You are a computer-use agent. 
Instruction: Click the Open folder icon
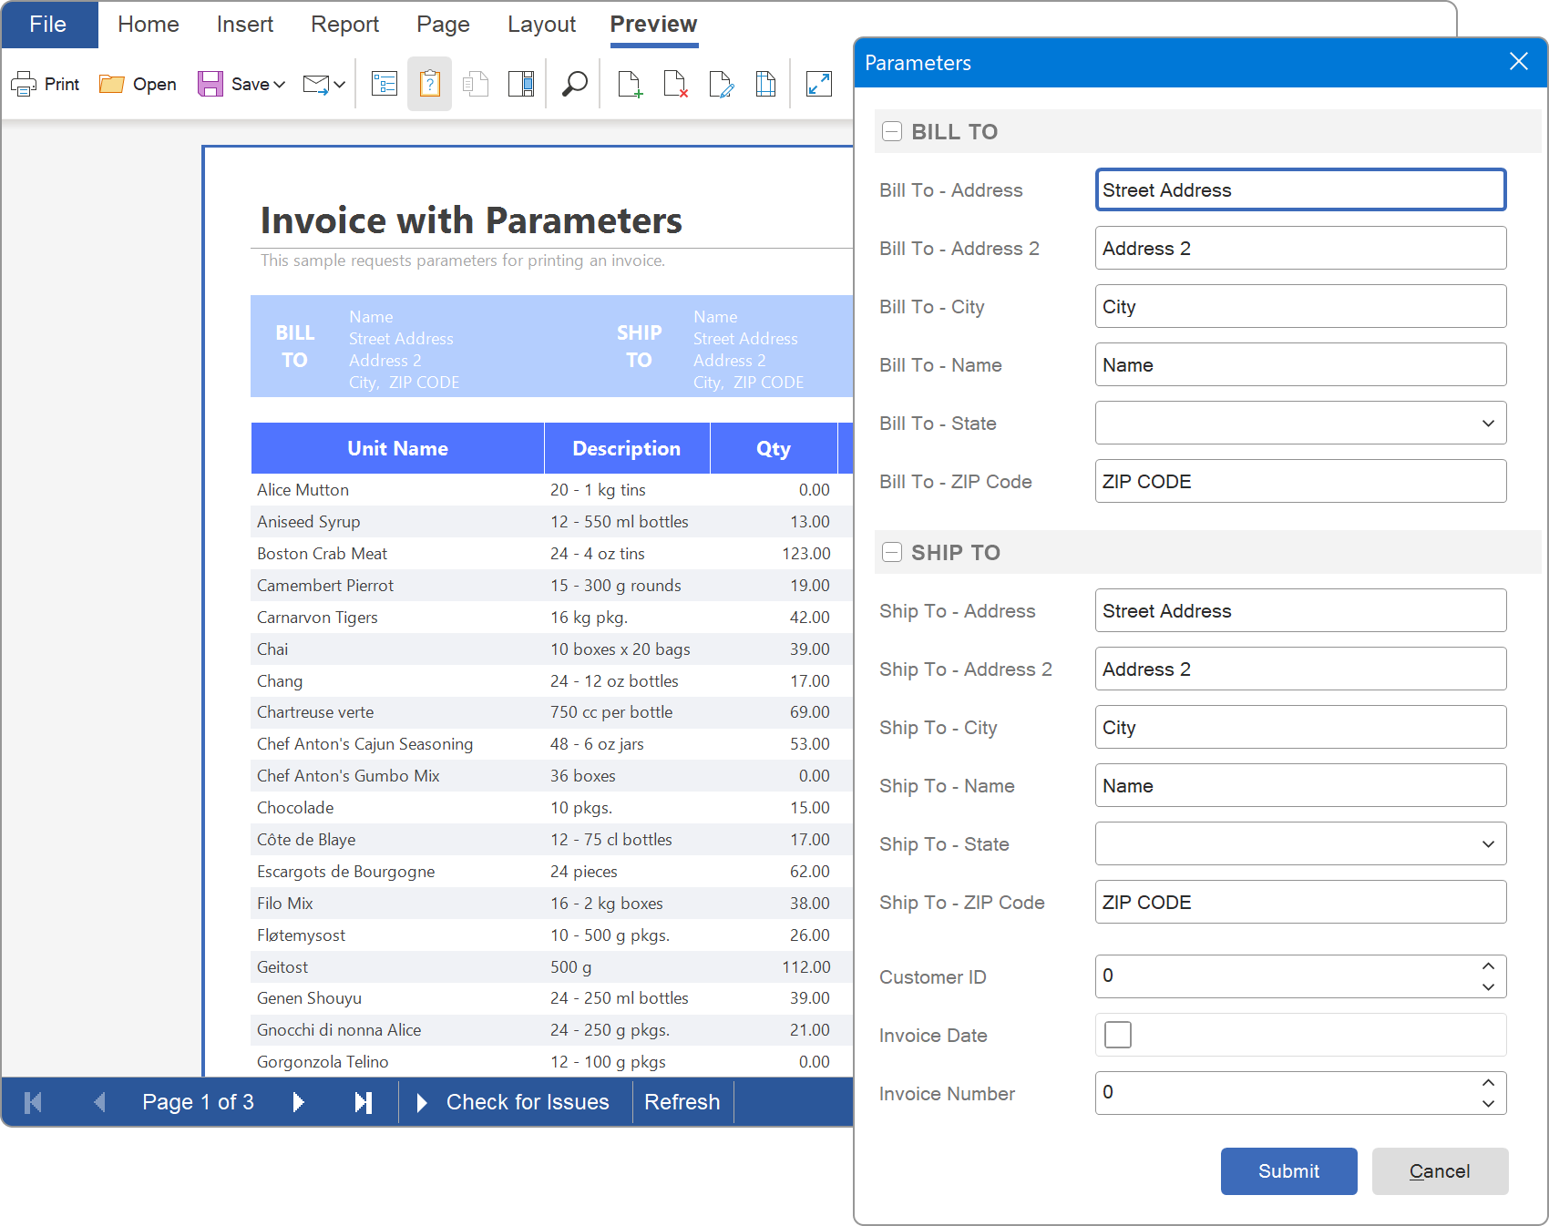click(112, 85)
